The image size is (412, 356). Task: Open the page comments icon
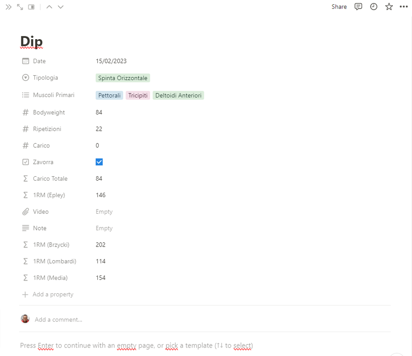(358, 7)
